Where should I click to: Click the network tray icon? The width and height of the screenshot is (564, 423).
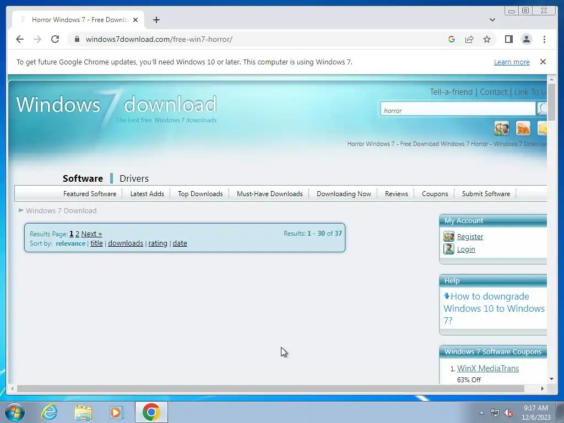(x=495, y=413)
